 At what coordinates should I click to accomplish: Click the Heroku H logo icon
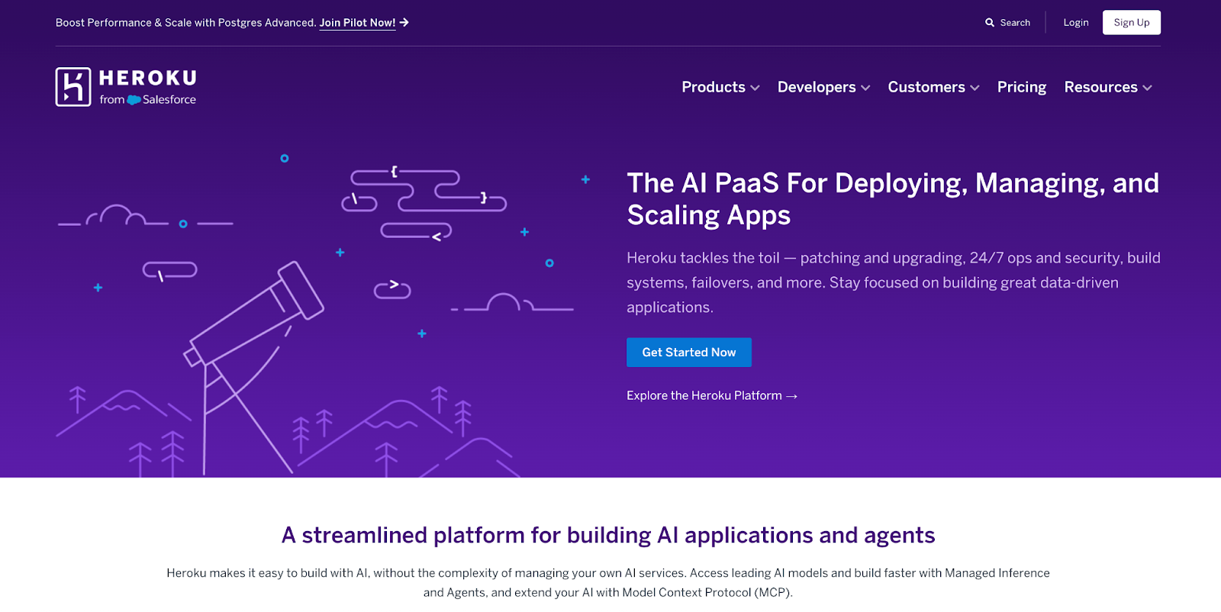coord(73,87)
